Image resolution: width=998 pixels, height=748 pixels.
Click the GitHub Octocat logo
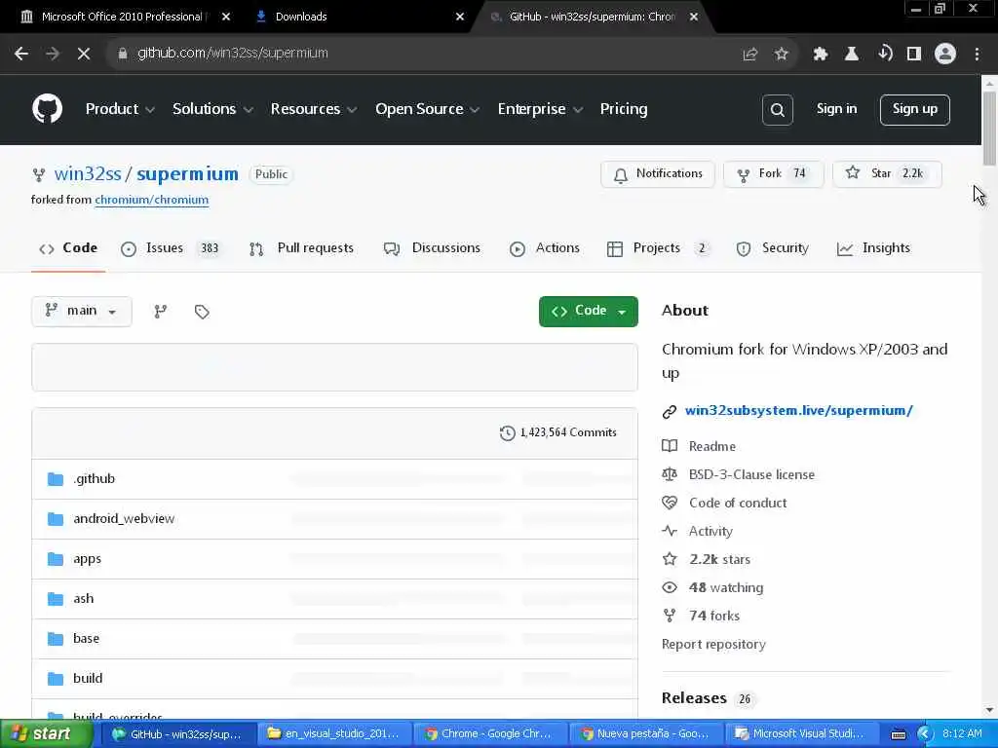click(47, 109)
